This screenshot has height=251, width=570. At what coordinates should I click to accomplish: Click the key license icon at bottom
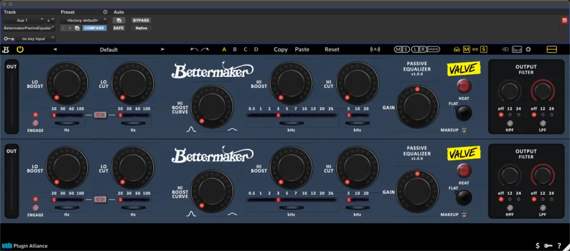548,246
